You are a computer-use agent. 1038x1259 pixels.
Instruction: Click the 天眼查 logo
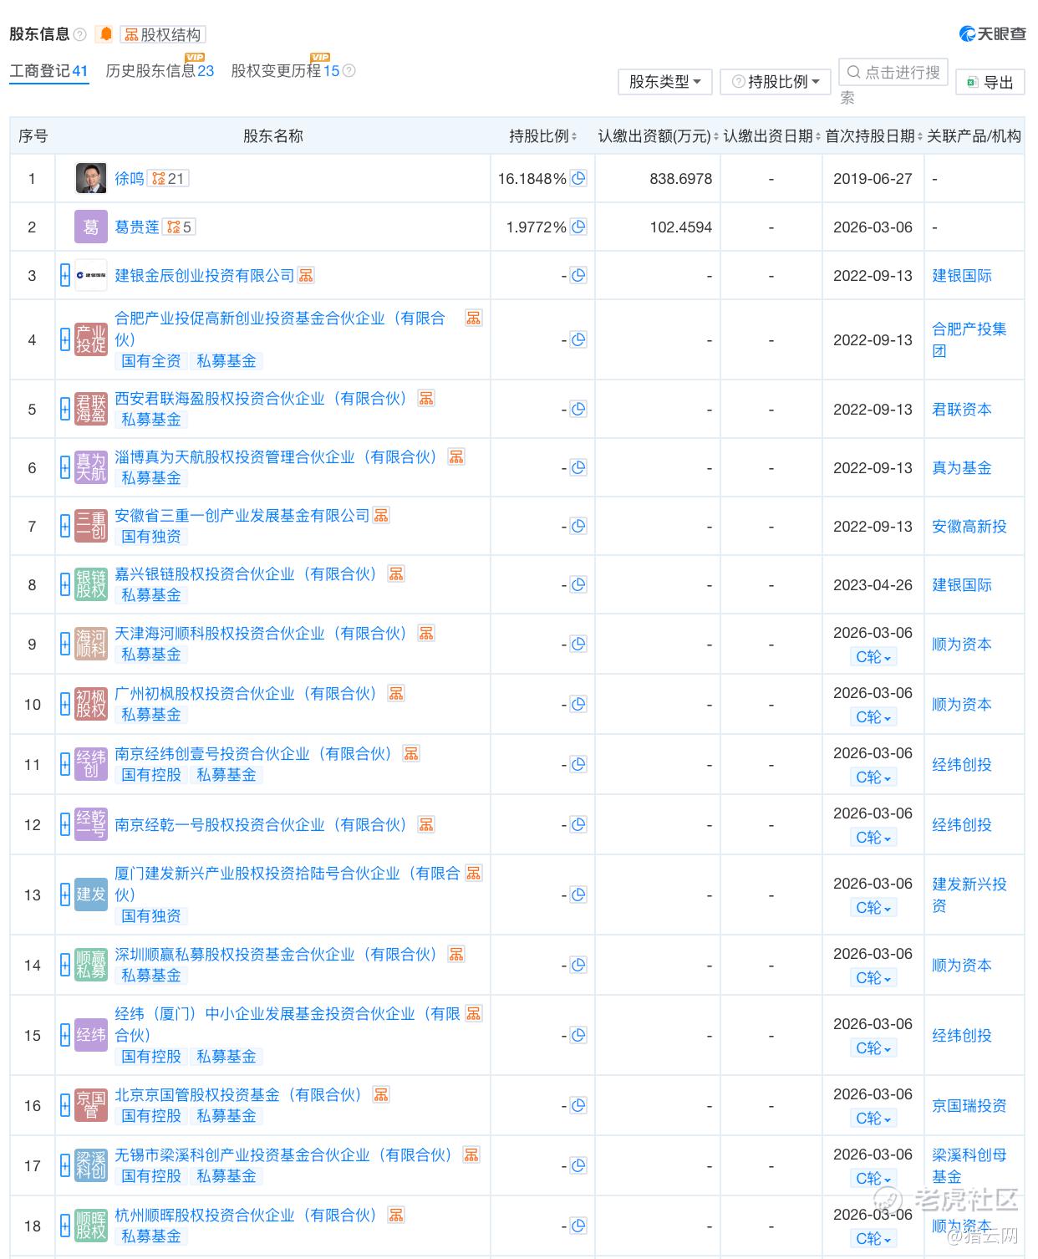pyautogui.click(x=993, y=33)
